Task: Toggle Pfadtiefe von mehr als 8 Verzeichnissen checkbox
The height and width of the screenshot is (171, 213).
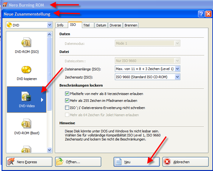Action: 67,94
